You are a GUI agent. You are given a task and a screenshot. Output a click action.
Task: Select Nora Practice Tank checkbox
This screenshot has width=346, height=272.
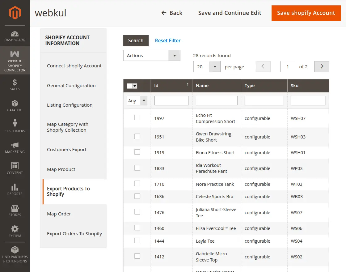pyautogui.click(x=137, y=184)
